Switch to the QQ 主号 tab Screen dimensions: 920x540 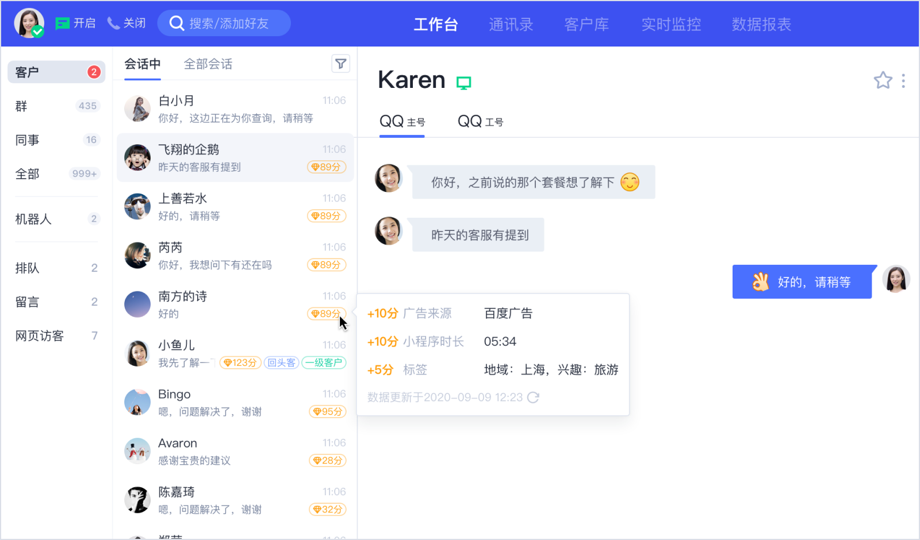402,122
